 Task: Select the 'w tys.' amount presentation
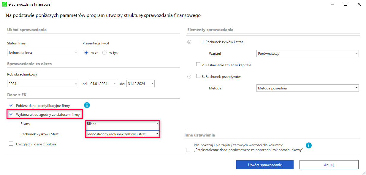coord(104,53)
